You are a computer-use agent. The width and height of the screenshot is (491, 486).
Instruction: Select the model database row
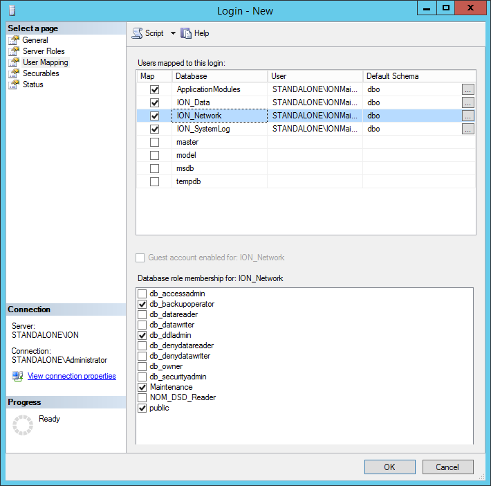pyautogui.click(x=306, y=155)
